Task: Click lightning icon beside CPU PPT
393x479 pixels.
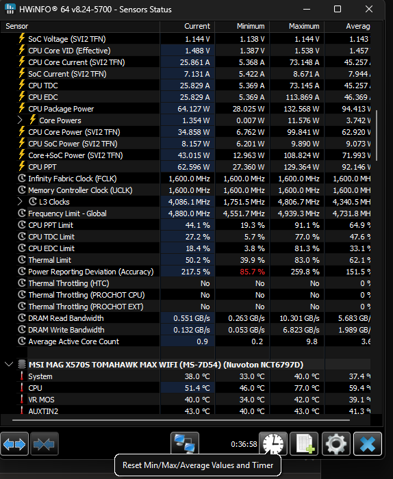Action: coord(22,166)
